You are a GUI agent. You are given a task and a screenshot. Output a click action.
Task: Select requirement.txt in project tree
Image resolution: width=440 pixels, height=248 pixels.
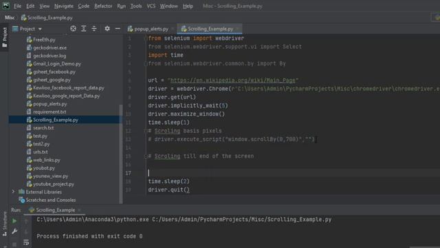click(x=49, y=112)
